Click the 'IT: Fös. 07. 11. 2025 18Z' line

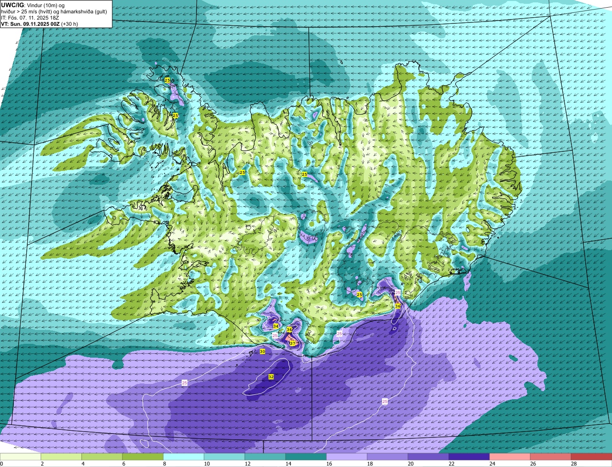(x=30, y=17)
